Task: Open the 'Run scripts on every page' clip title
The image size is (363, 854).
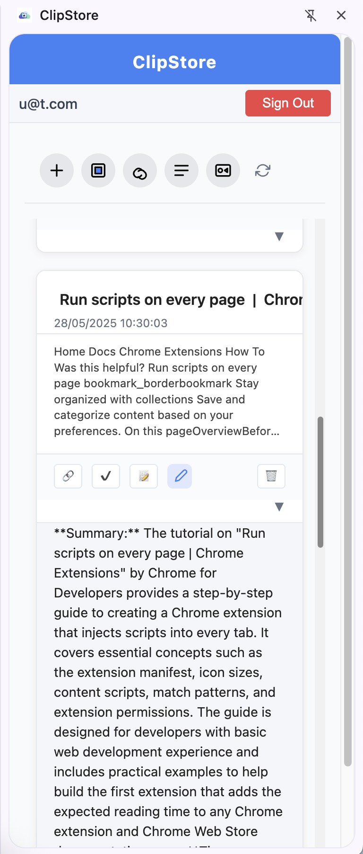Action: [x=181, y=300]
